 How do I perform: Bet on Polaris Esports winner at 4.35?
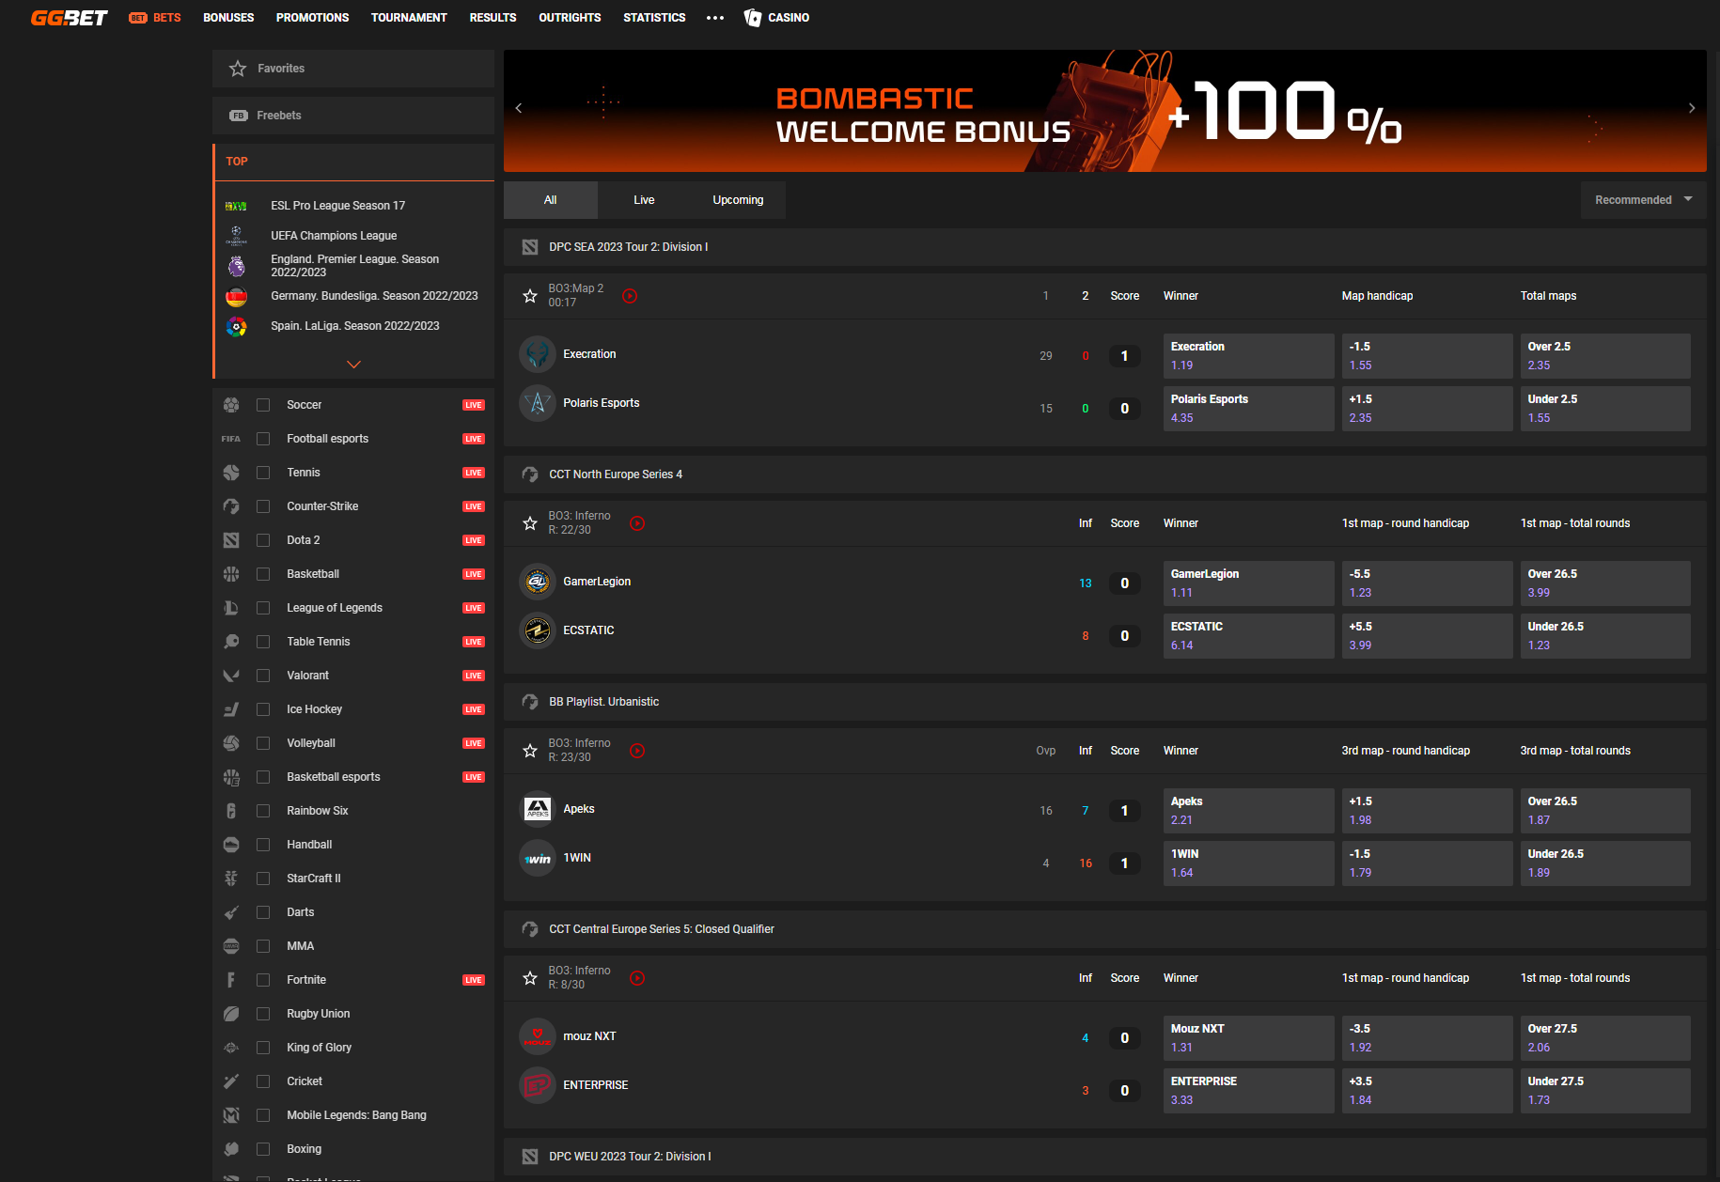point(1248,409)
